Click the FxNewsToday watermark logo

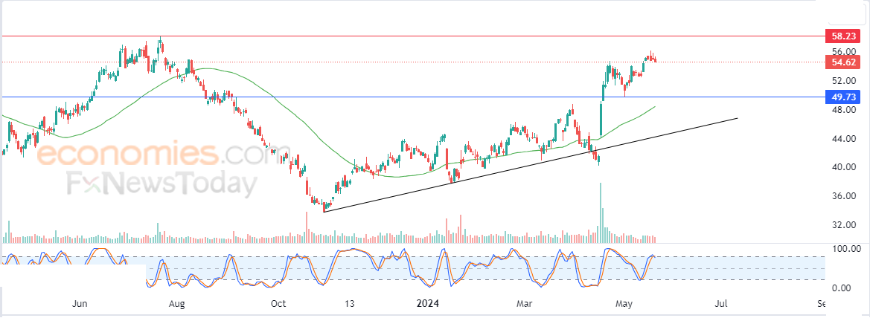(162, 184)
